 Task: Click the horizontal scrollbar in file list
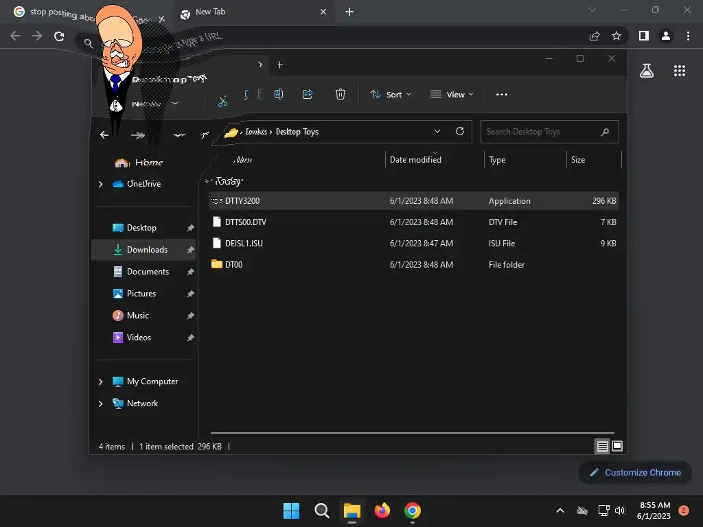(x=413, y=433)
